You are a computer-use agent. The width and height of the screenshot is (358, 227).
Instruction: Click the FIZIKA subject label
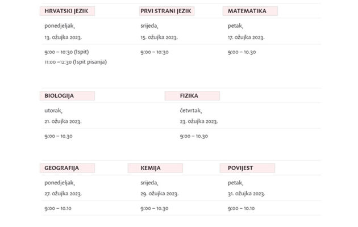tap(192, 96)
